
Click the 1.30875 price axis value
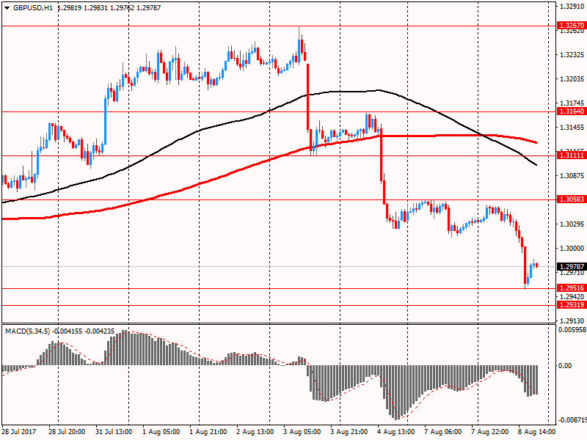point(572,175)
